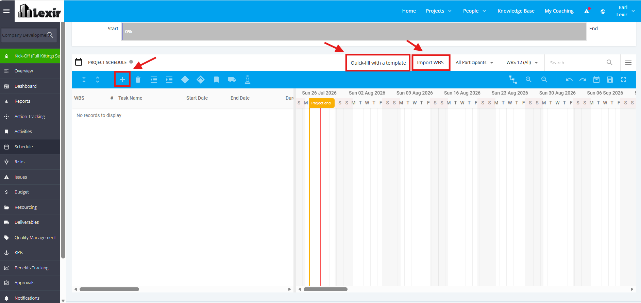Image resolution: width=641 pixels, height=303 pixels.
Task: Outdent the task using the toolbar icon
Action: click(154, 80)
